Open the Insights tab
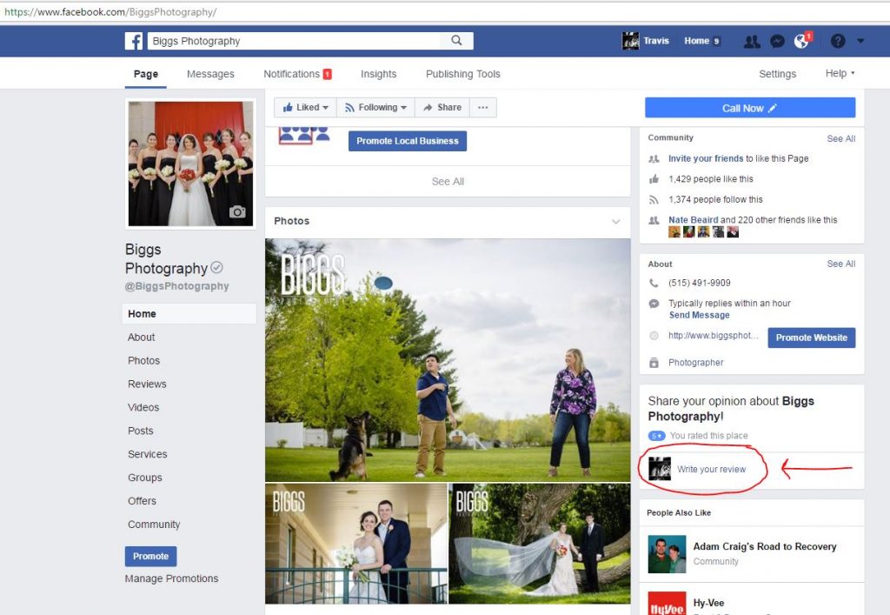 click(x=379, y=74)
